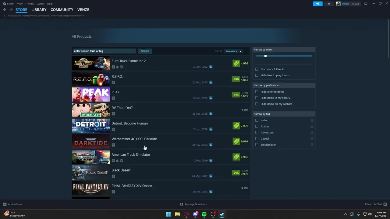Click the Narrow by Price slider handle

(x=265, y=56)
